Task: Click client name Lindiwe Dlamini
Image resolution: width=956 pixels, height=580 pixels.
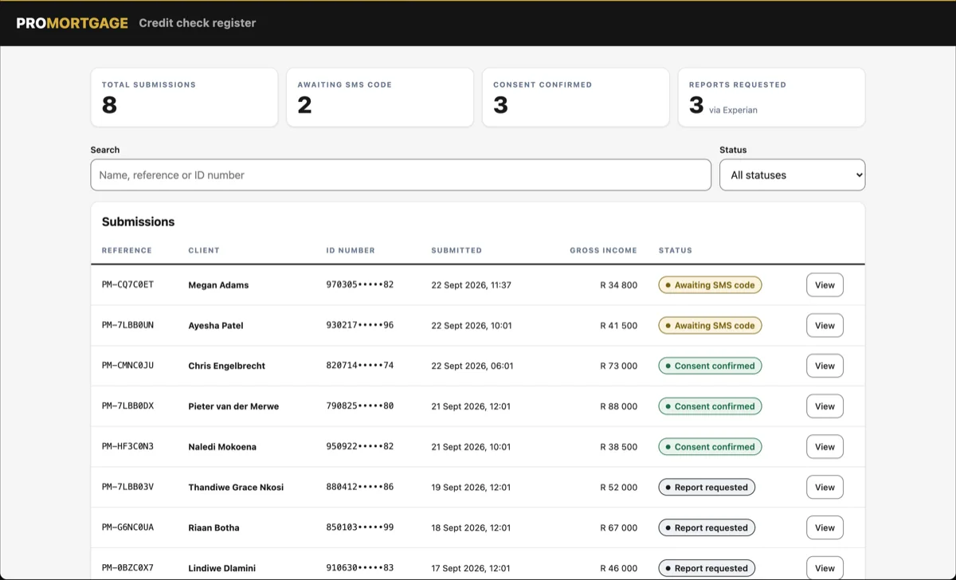Action: [x=222, y=568]
